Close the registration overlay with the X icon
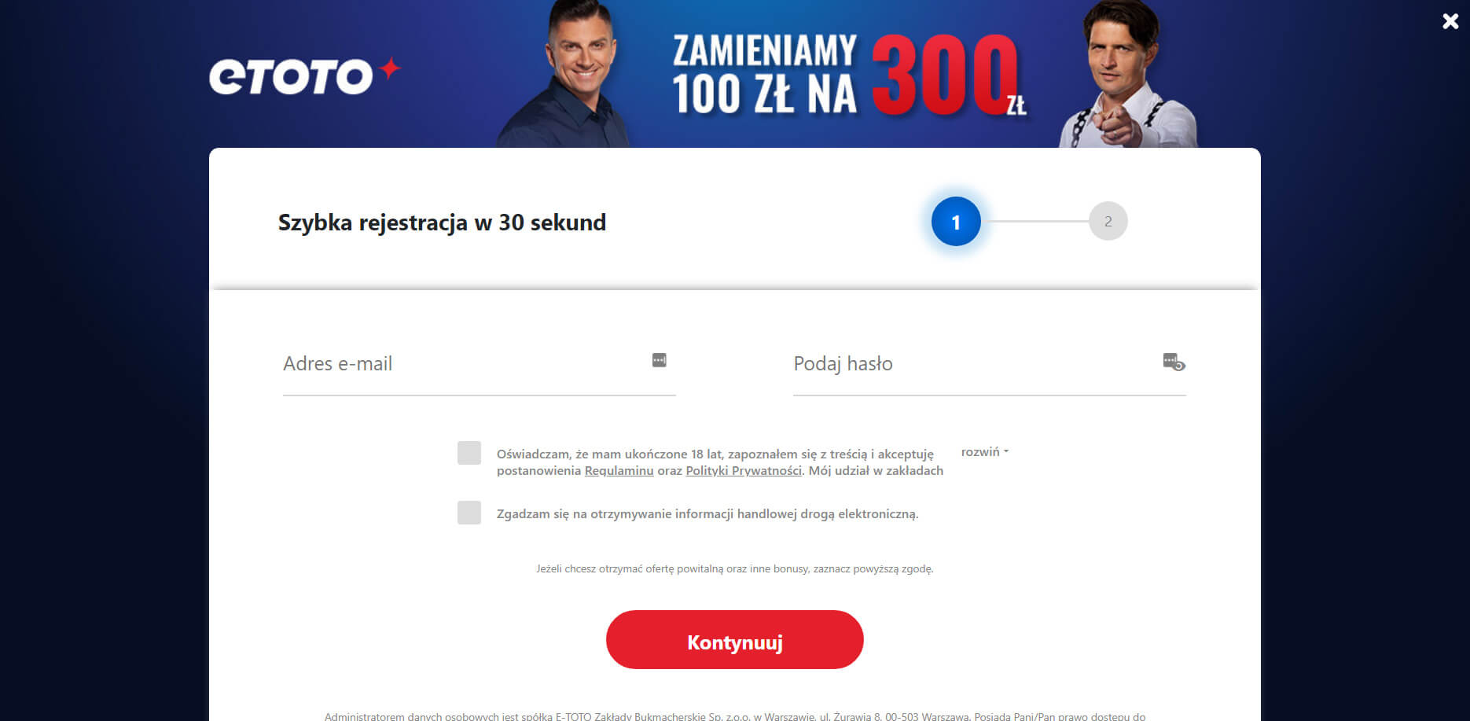The image size is (1470, 721). point(1450,21)
